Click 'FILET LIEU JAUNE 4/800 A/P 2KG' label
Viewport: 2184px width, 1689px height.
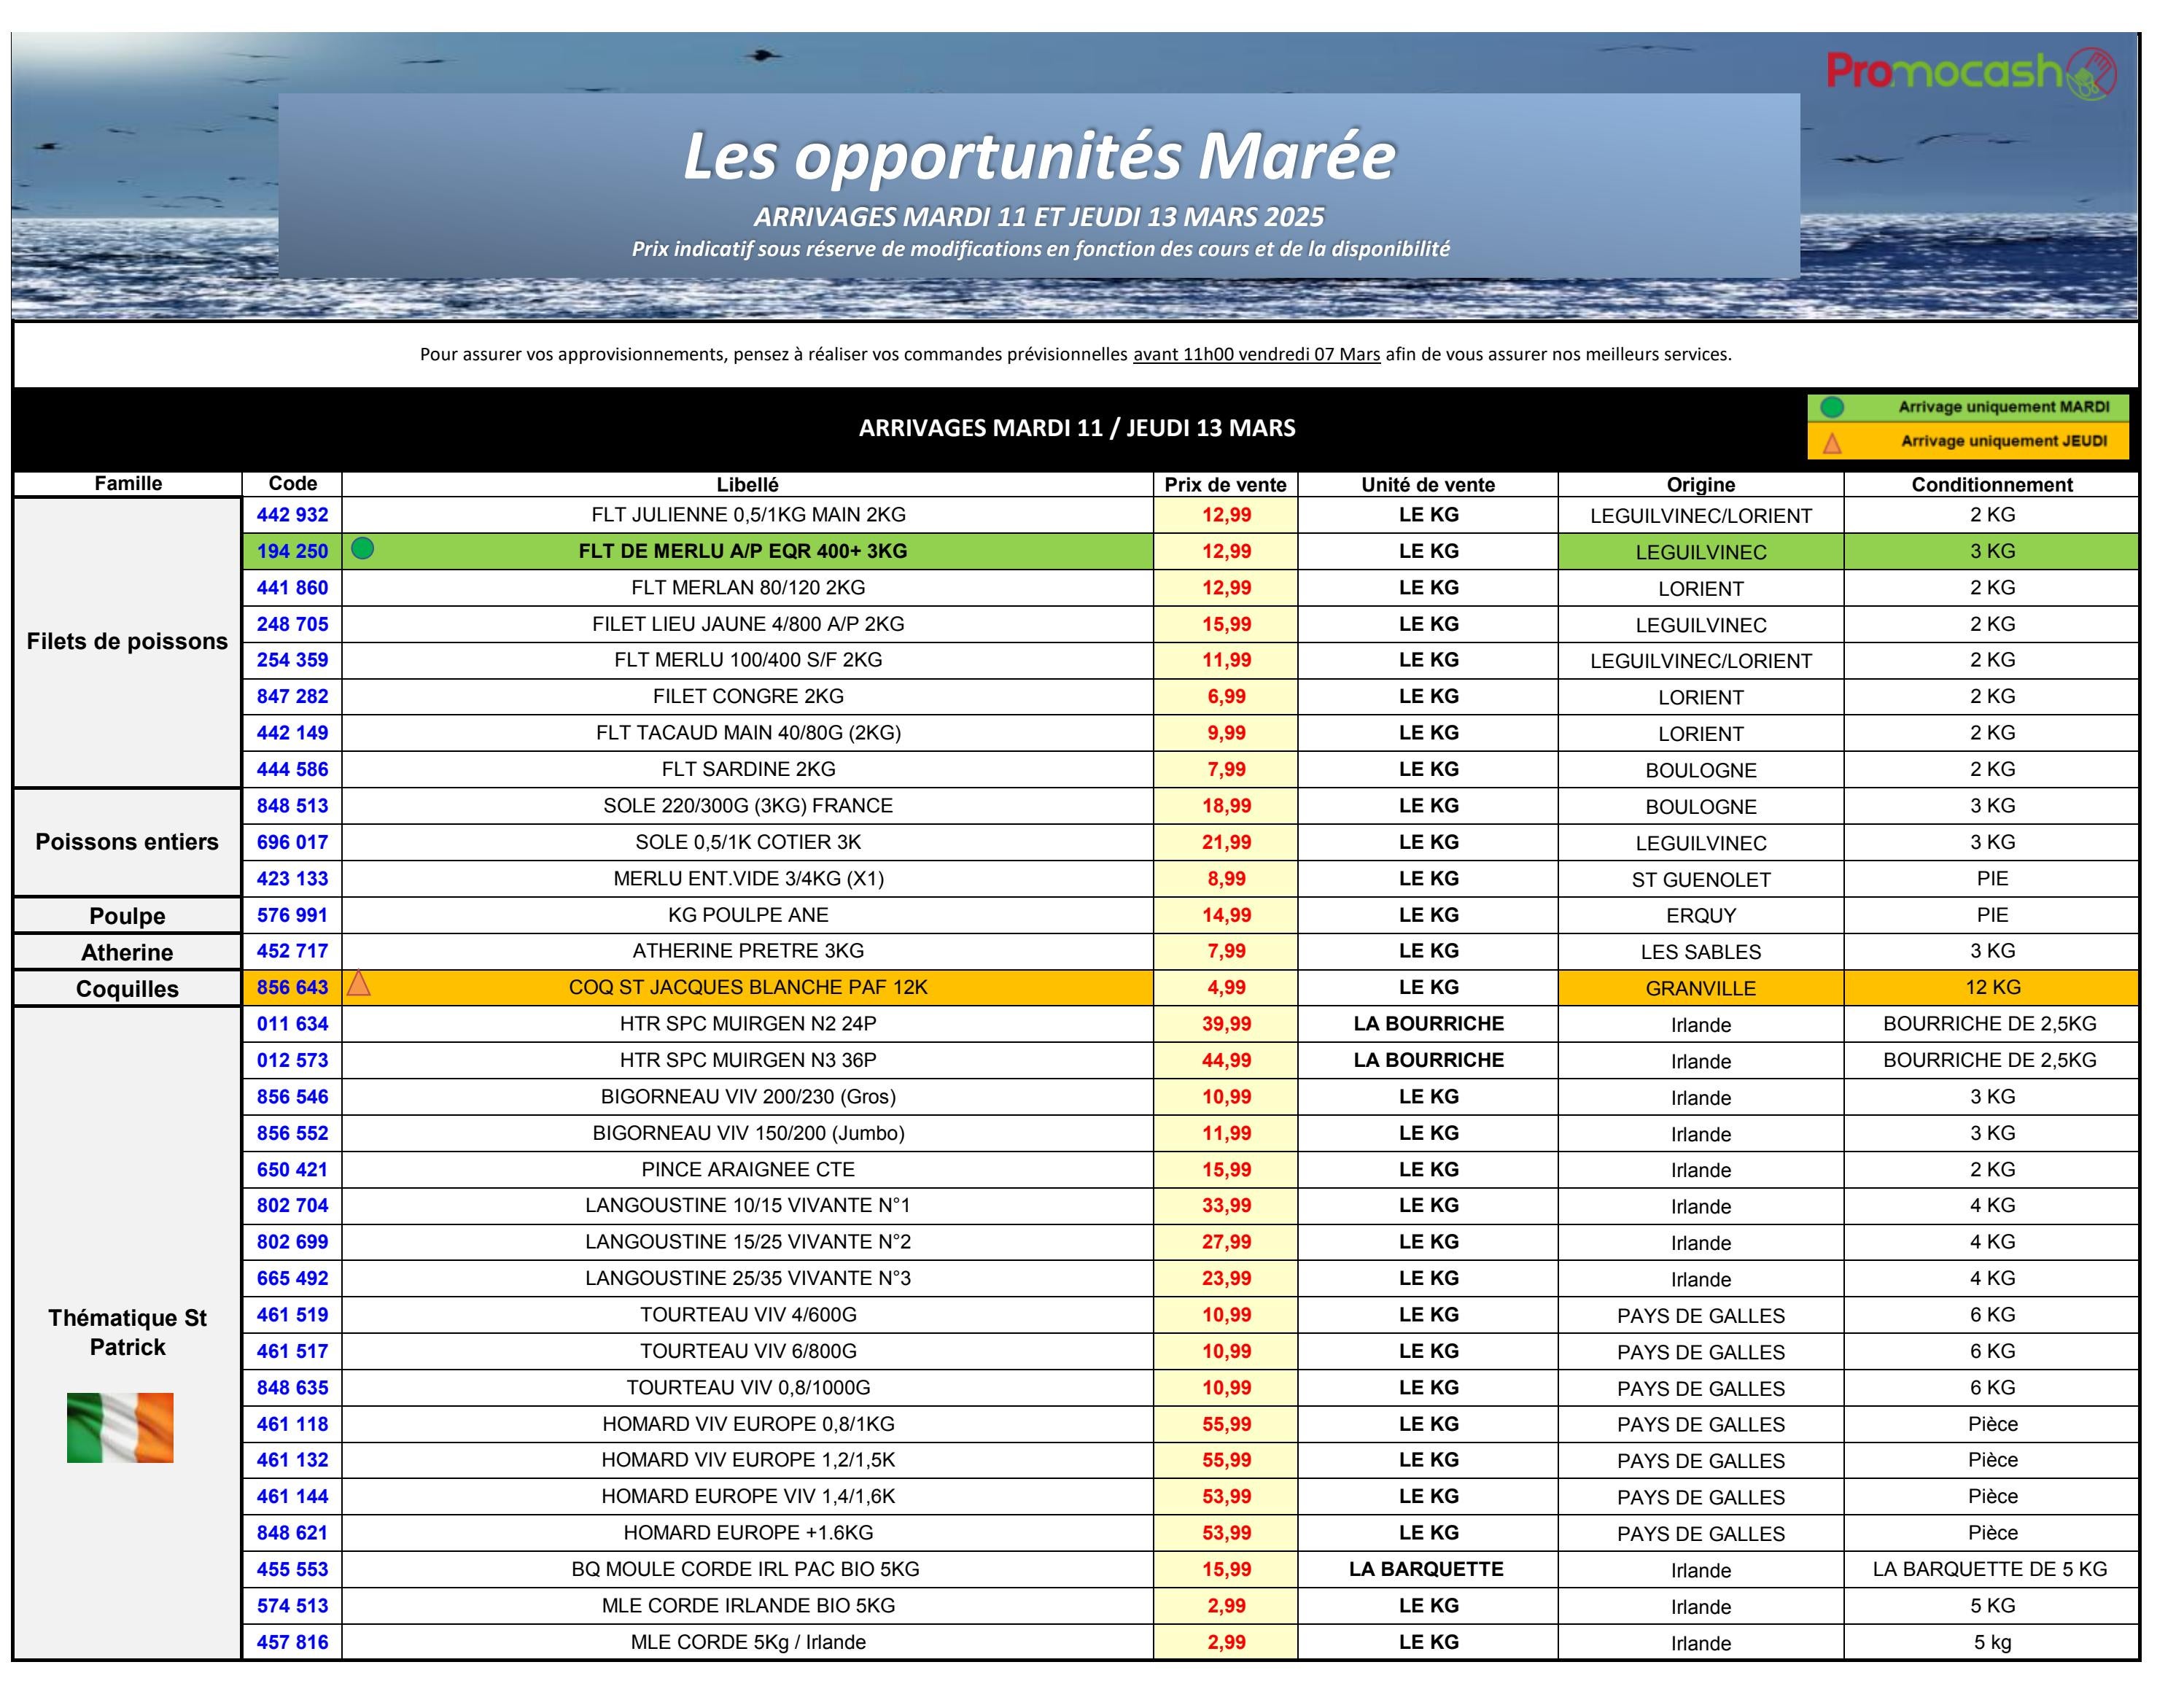(x=748, y=624)
